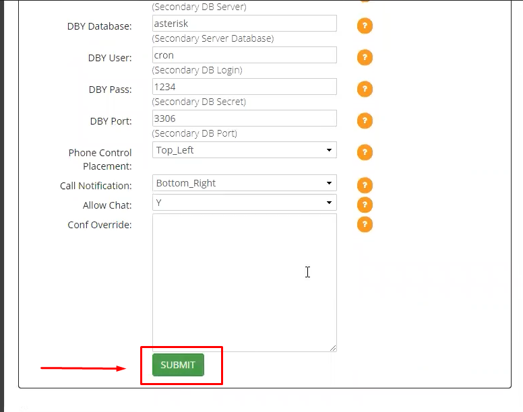Open help for Conf Override

(365, 224)
